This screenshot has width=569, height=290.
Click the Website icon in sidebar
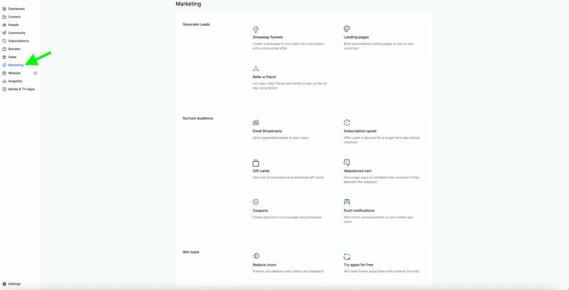pos(4,73)
